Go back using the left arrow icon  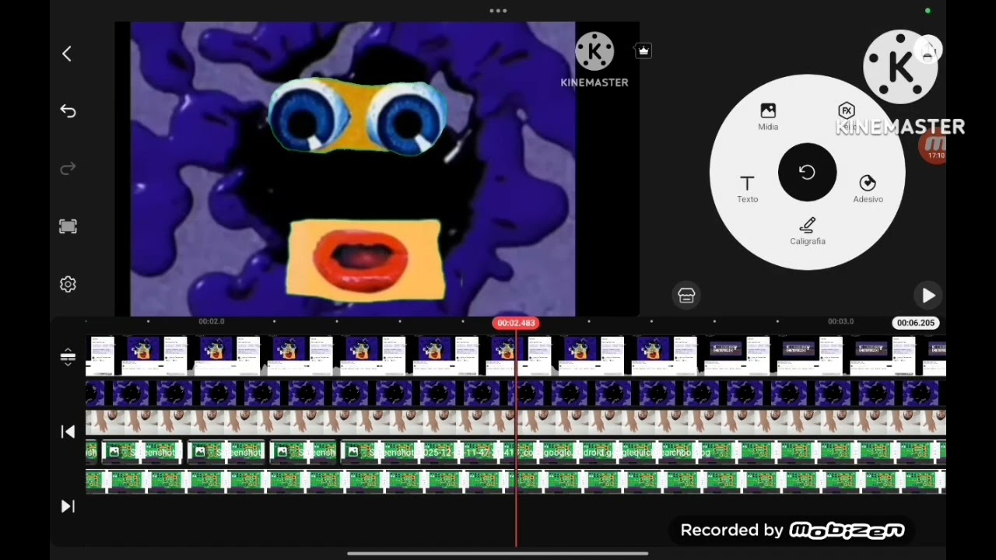(67, 54)
